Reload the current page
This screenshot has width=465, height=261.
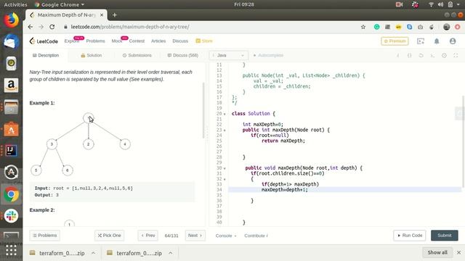52,27
